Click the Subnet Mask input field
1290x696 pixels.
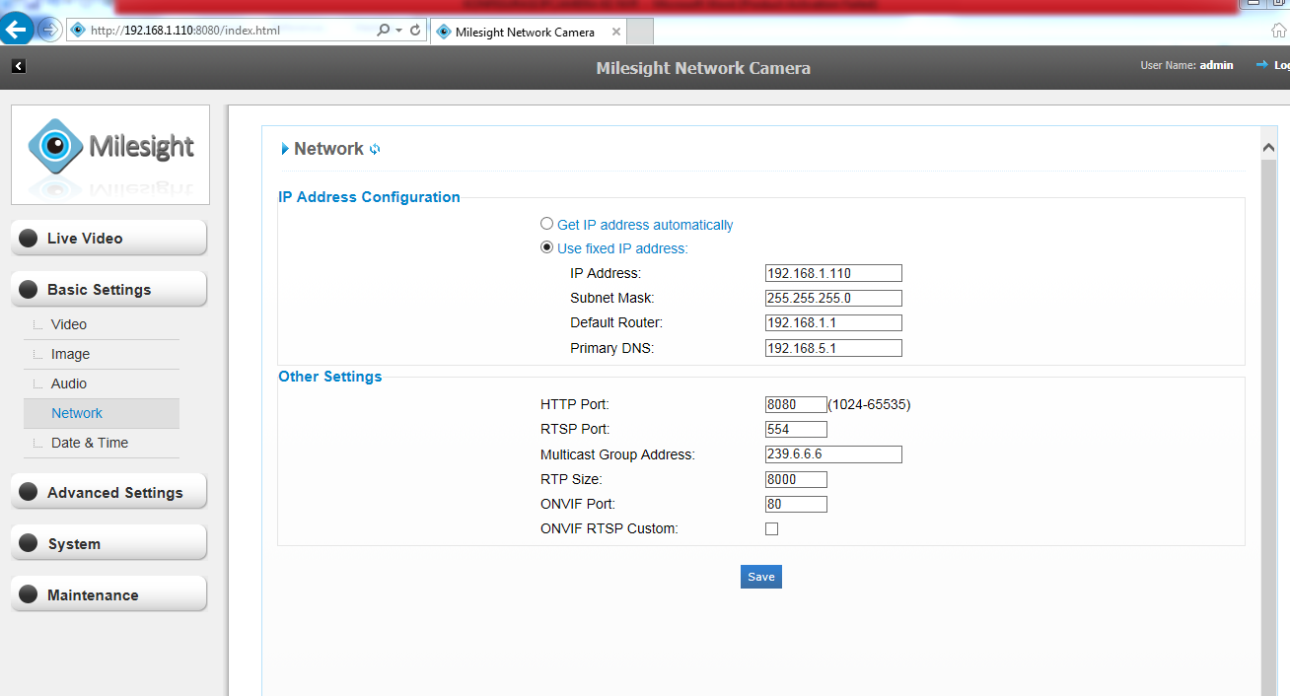(x=833, y=298)
